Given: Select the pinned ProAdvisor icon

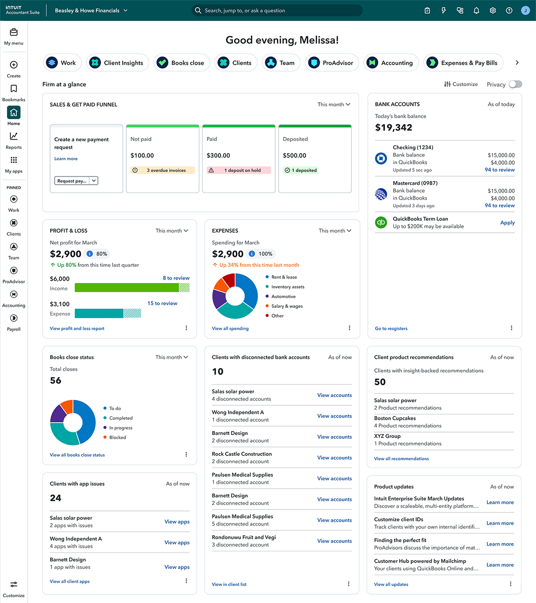Looking at the screenshot, I should coord(13,270).
